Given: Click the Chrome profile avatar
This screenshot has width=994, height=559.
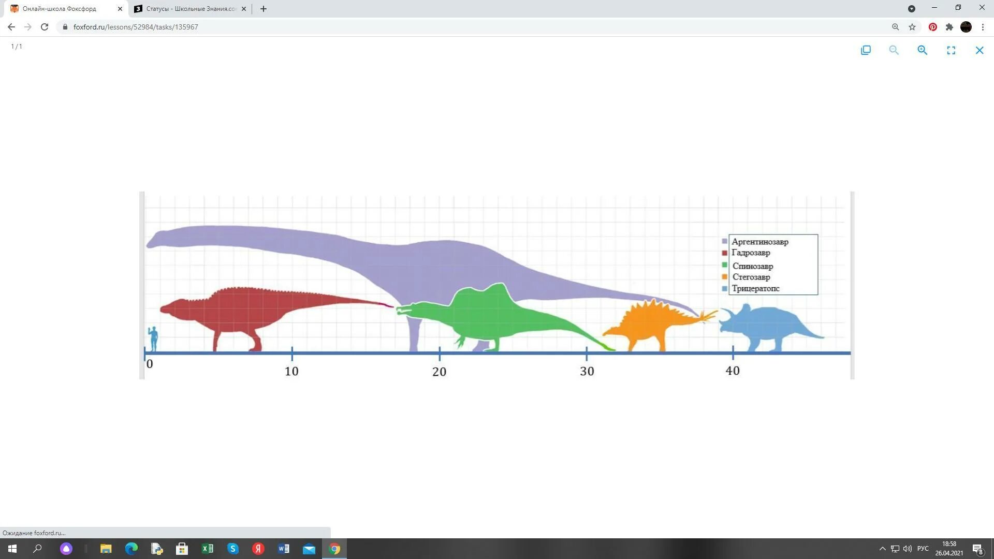Looking at the screenshot, I should tap(966, 27).
